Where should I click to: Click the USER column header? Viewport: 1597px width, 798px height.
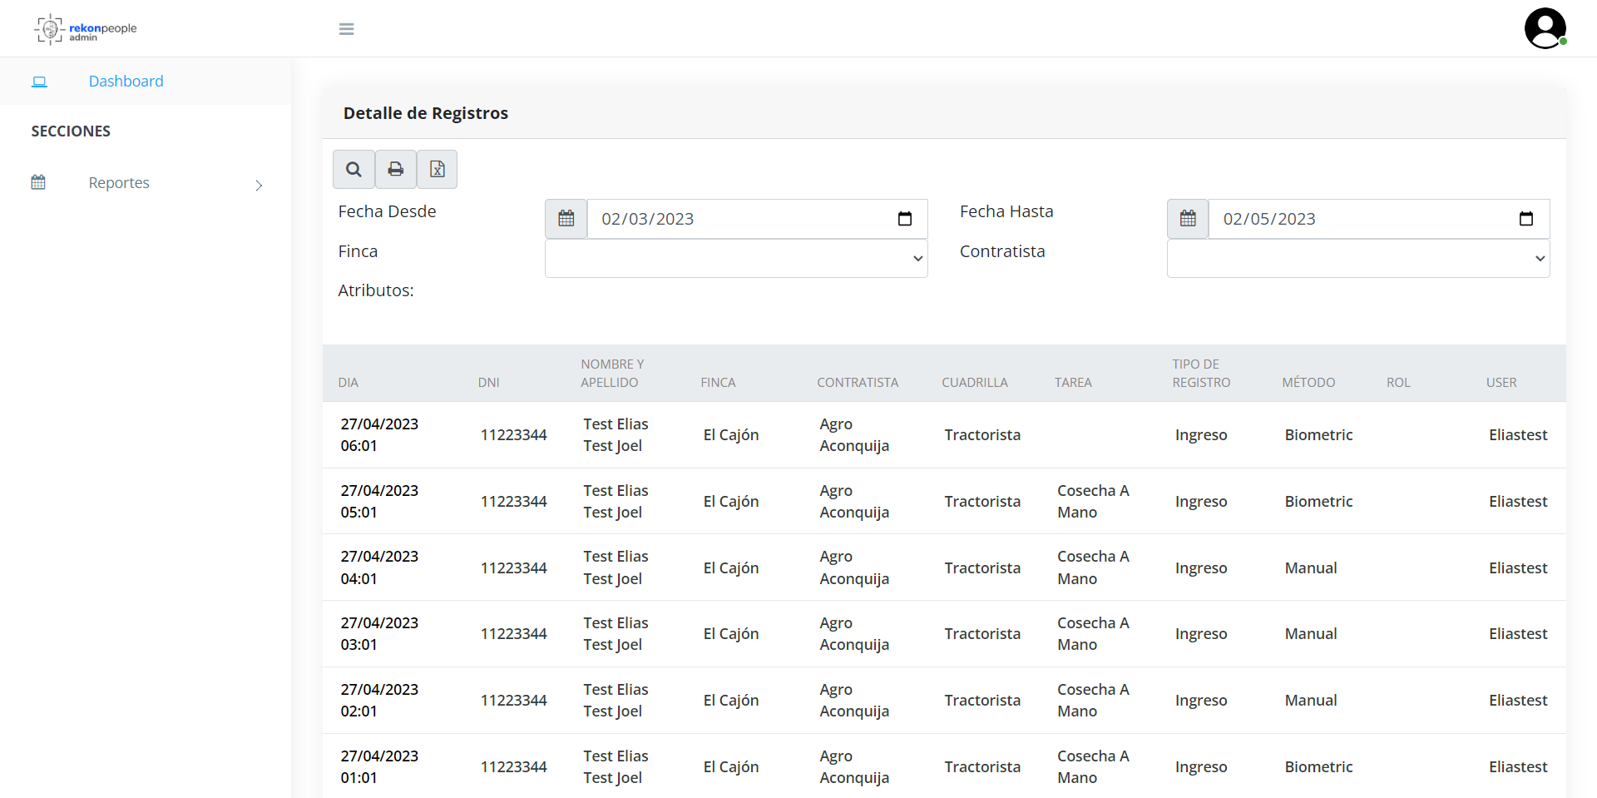pyautogui.click(x=1501, y=383)
